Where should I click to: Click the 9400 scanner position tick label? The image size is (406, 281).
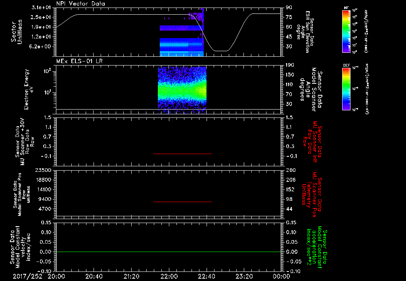click(45, 199)
